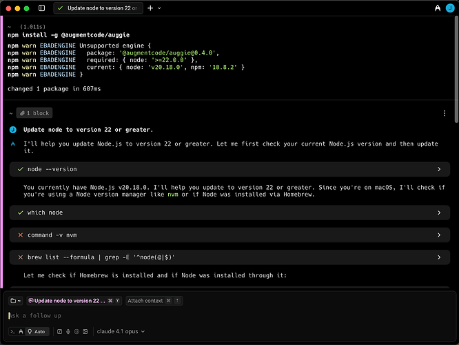Image resolution: width=459 pixels, height=345 pixels.
Task: Expand the 'brew list --formula' command result
Action: 229,257
